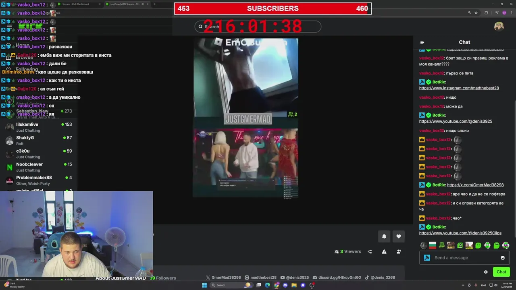This screenshot has width=516, height=290.
Task: Open the youtube @denis3925Clips chat link
Action: click(460, 233)
